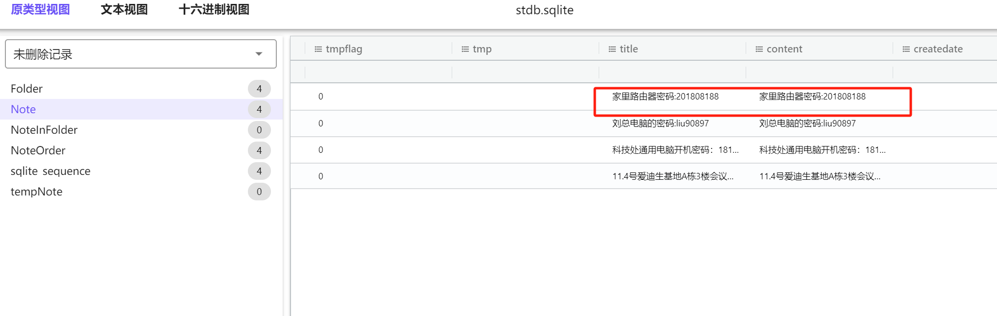Open the NoteOrder table
Screen dimensions: 997x316
pos(38,150)
